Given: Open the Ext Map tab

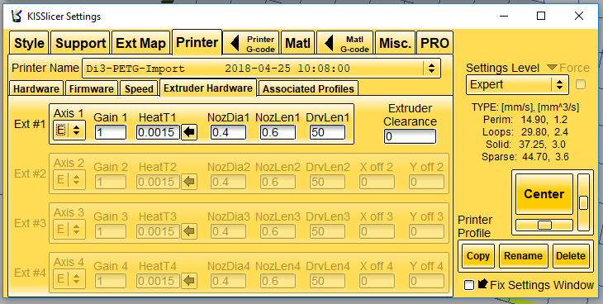Looking at the screenshot, I should pyautogui.click(x=140, y=43).
